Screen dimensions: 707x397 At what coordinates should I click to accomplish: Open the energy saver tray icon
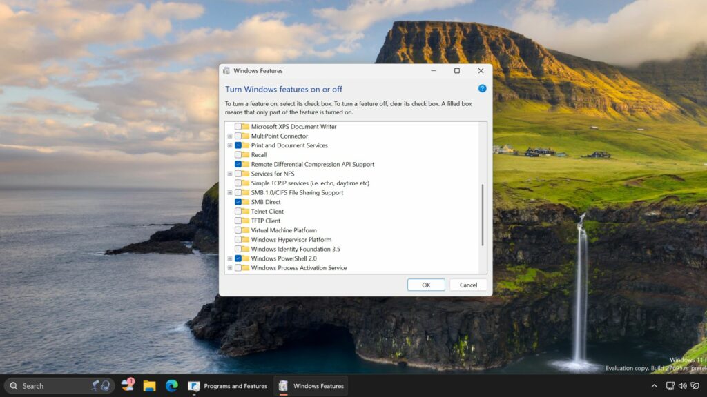click(694, 386)
